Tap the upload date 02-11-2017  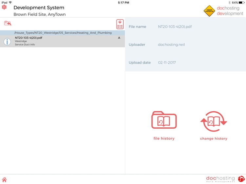pos(167,63)
